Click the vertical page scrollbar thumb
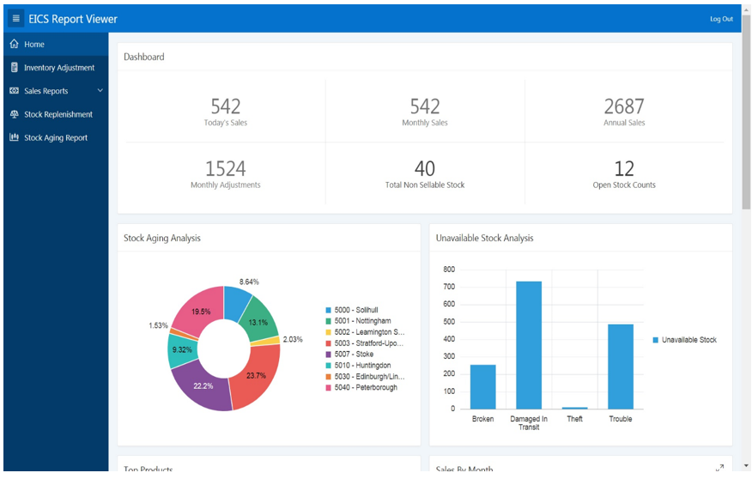The image size is (752, 479). click(x=746, y=112)
